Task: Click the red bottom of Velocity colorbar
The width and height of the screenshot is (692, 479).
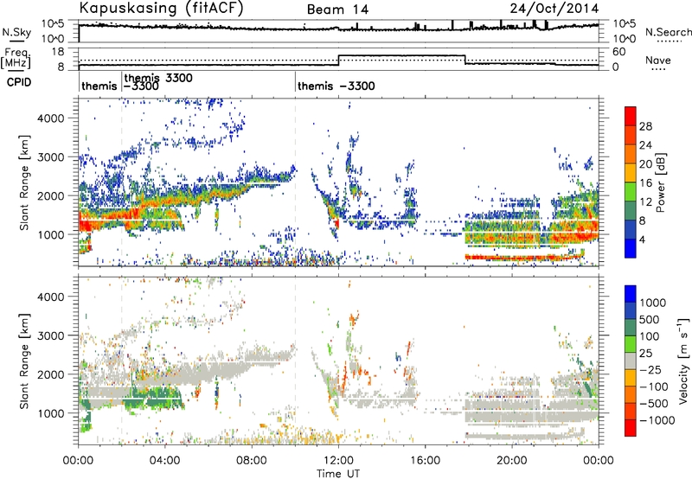Action: point(631,428)
